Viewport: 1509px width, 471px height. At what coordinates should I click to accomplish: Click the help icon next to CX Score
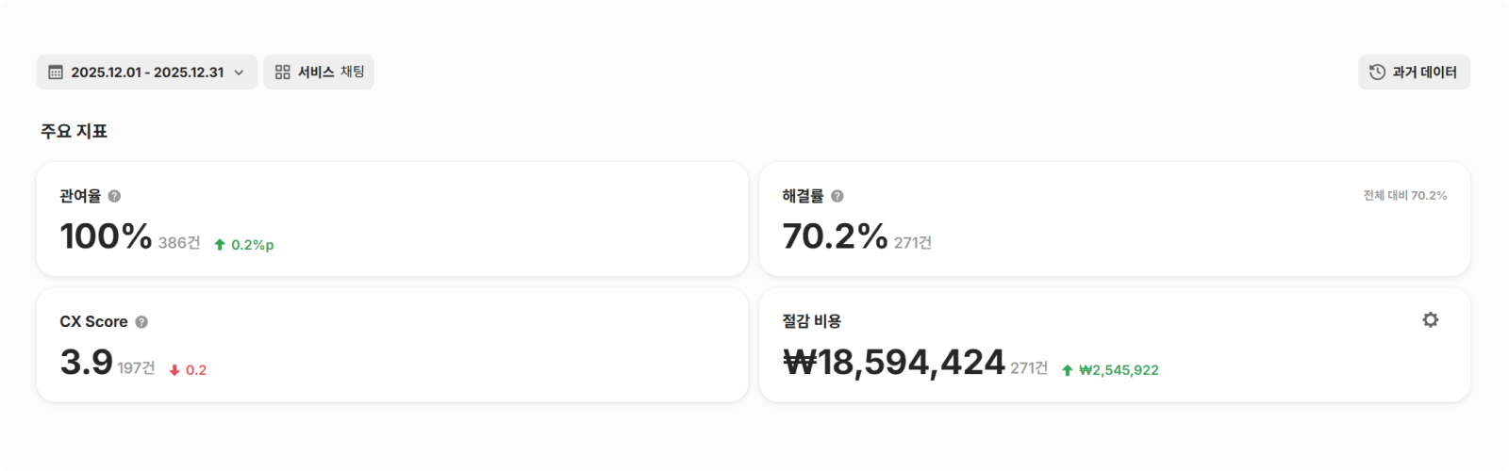141,322
